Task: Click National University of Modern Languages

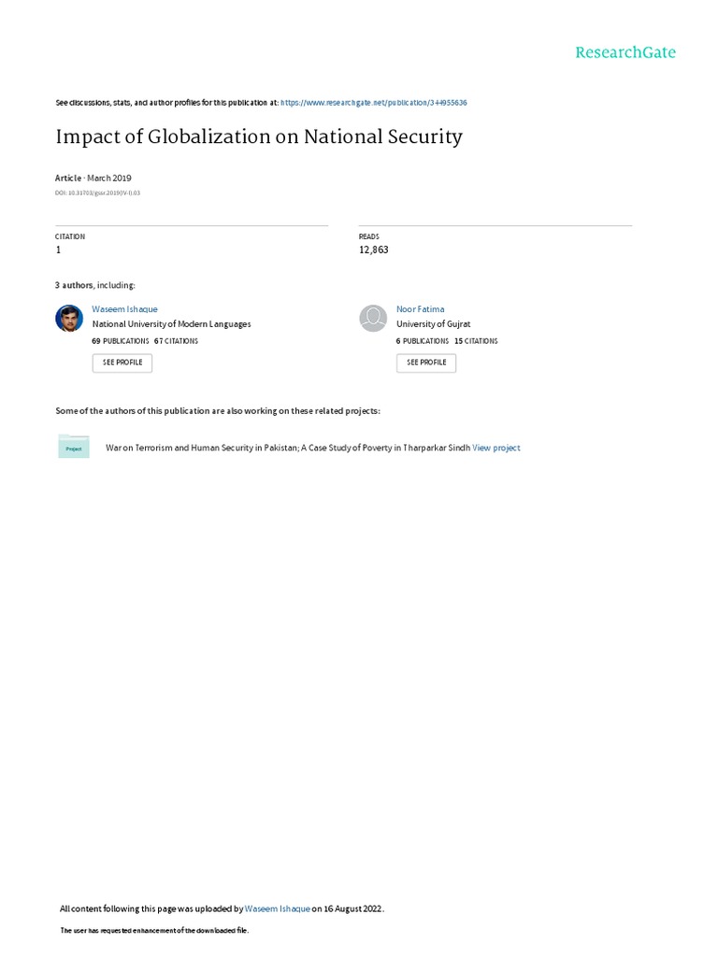Action: 171,324
